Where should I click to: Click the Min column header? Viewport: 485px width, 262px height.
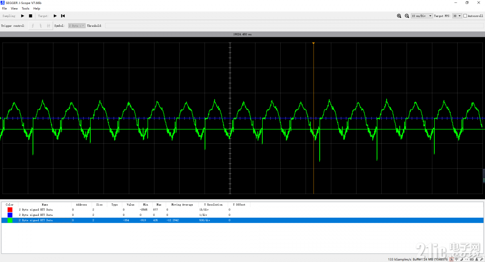coord(145,204)
